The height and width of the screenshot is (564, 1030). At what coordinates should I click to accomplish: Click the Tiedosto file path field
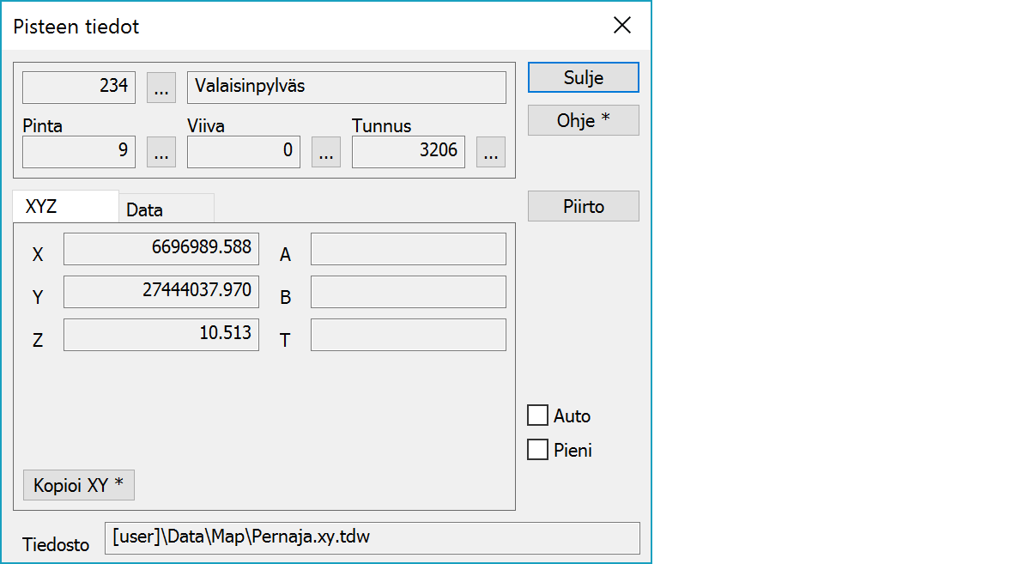(372, 538)
